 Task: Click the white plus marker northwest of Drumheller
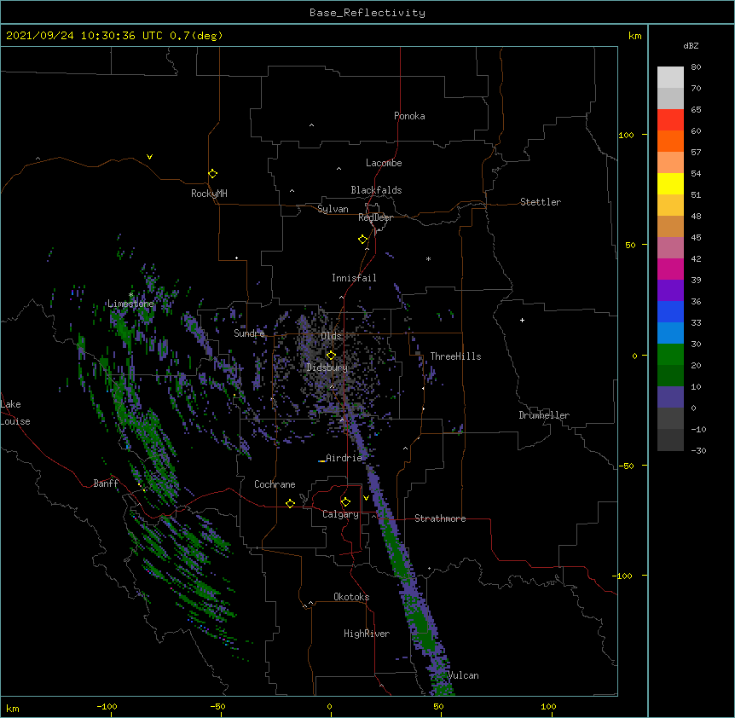pos(522,320)
